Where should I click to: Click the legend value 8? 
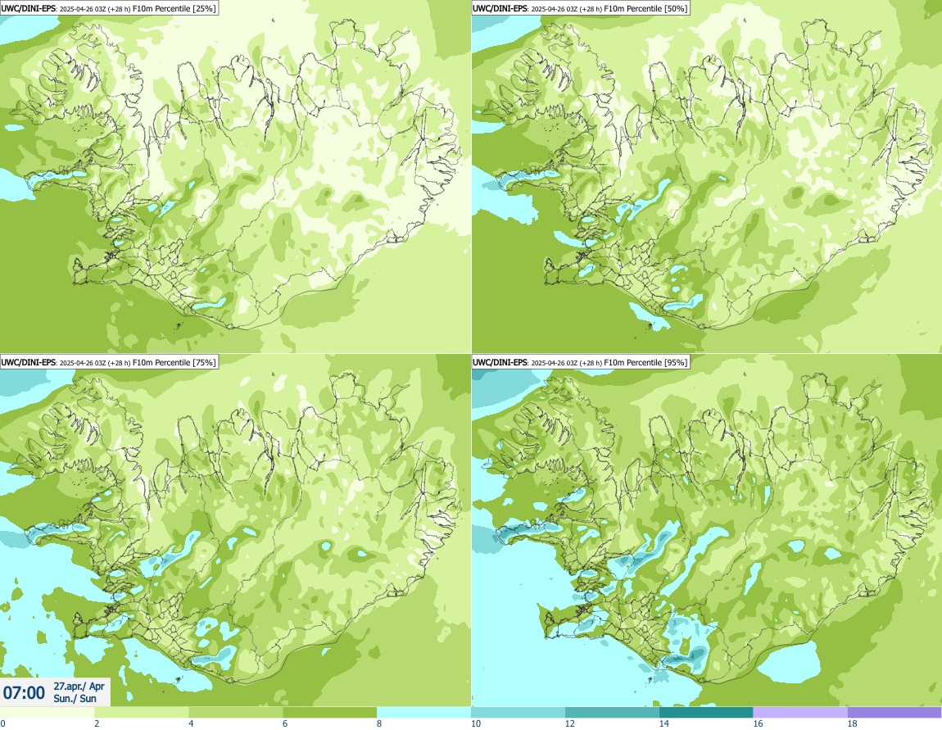(x=379, y=723)
